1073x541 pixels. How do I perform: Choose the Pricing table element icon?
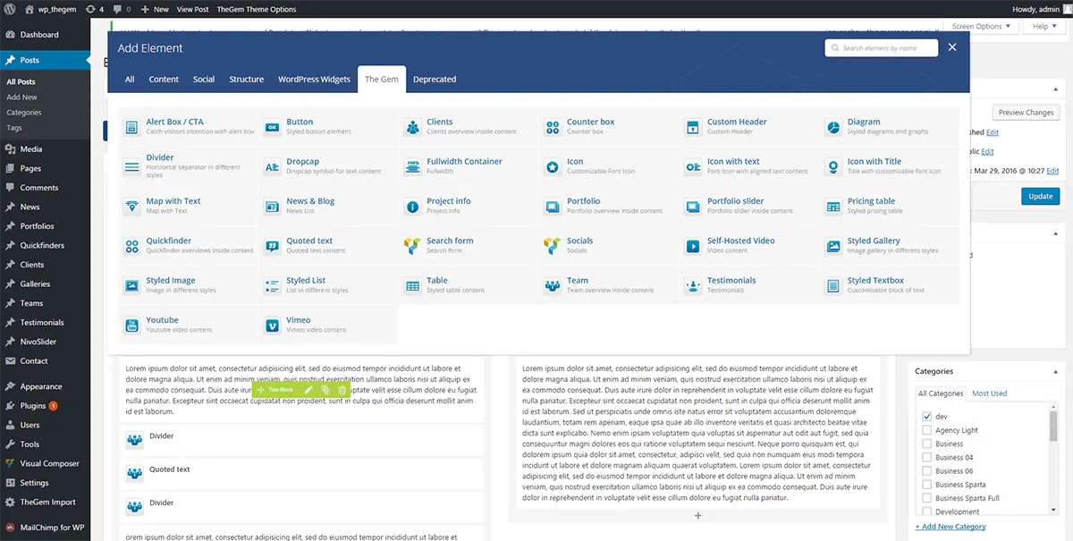point(832,207)
